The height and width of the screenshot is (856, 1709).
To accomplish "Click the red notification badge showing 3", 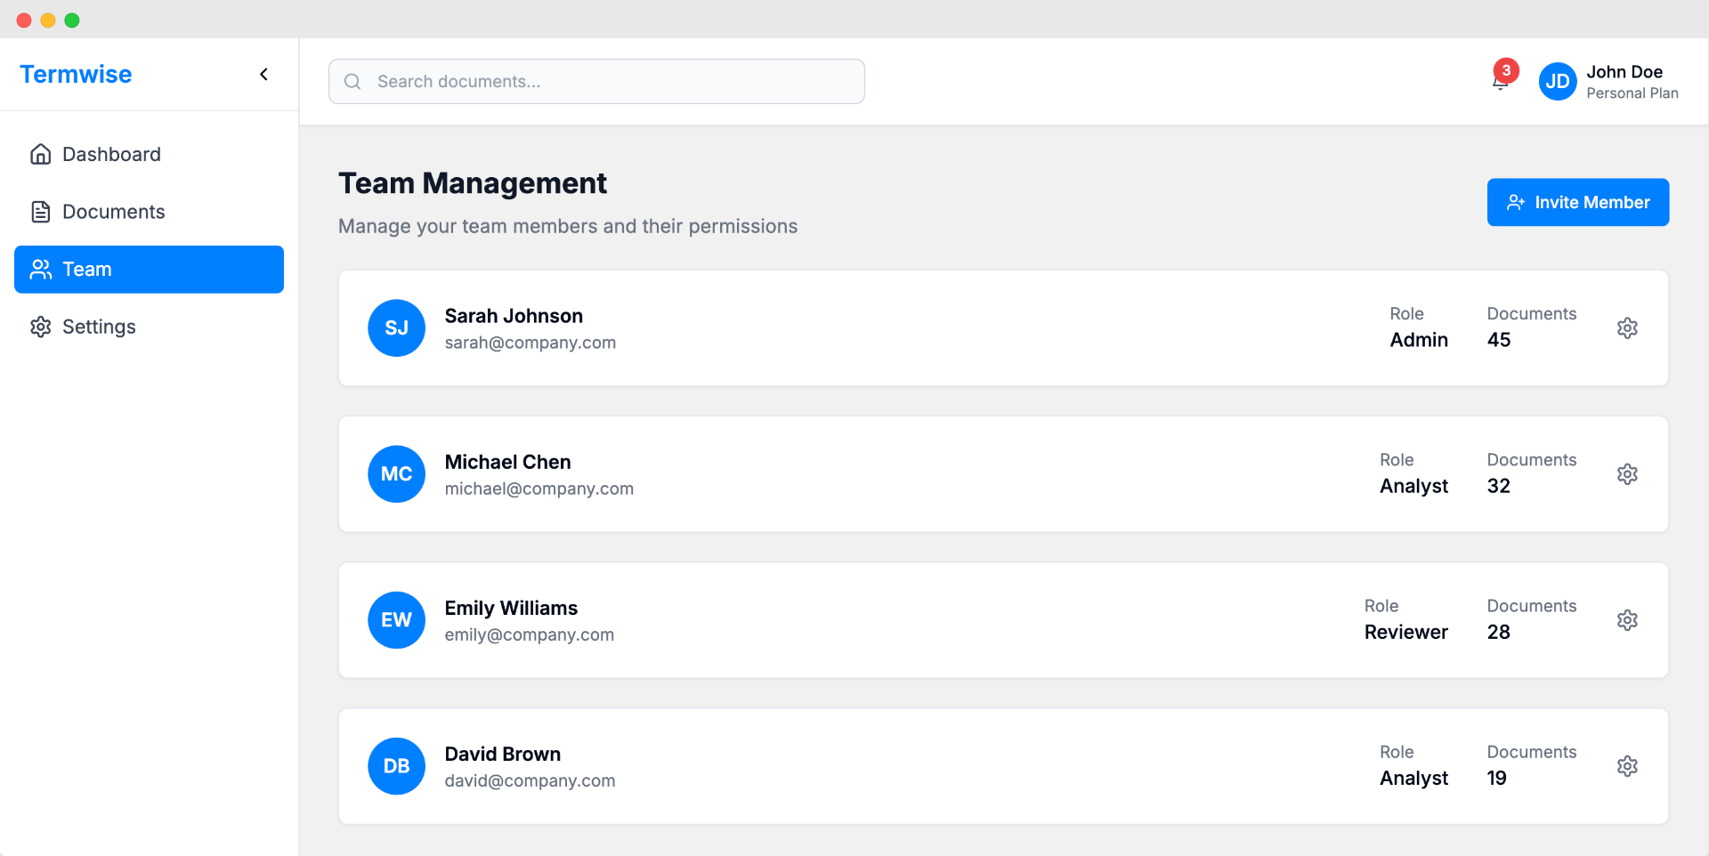I will [1506, 70].
